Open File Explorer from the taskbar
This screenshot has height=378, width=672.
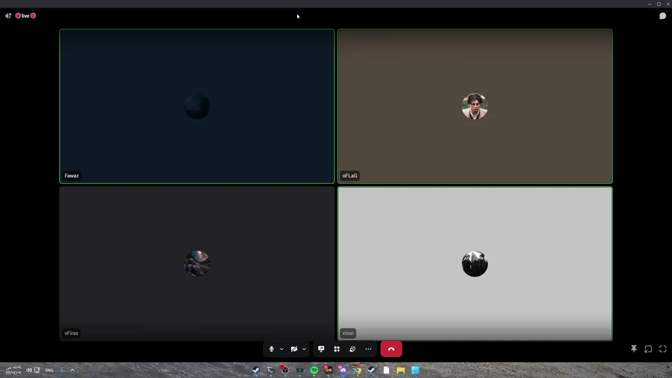pos(401,370)
